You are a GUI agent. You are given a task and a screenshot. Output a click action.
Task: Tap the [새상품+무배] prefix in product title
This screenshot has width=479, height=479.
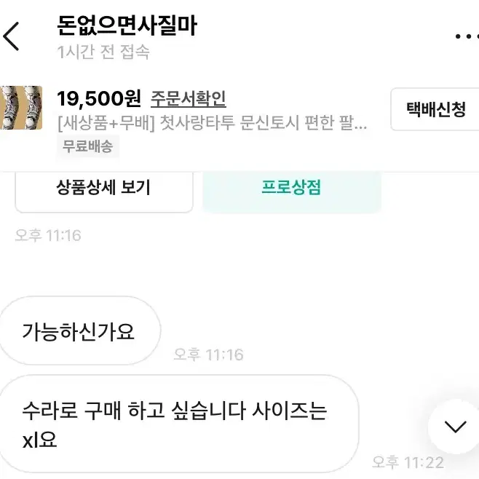pos(106,123)
